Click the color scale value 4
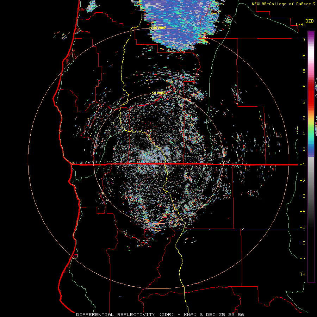317x317 pixels. coord(304,87)
